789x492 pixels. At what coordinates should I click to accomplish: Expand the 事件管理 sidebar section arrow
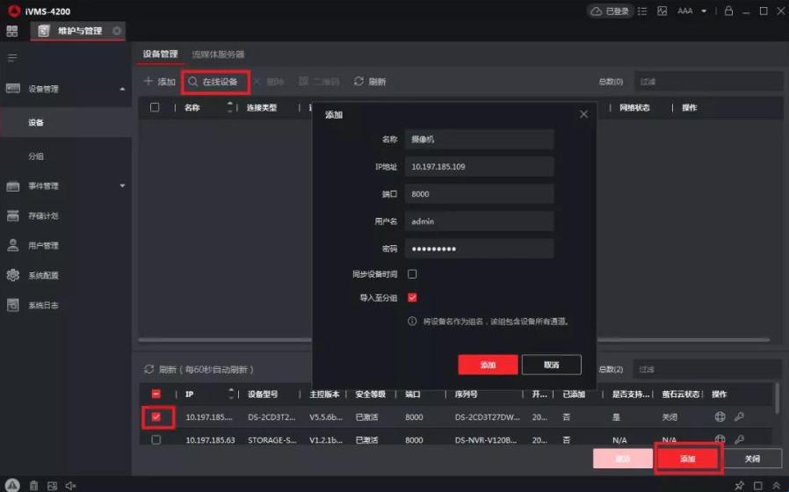coord(122,185)
